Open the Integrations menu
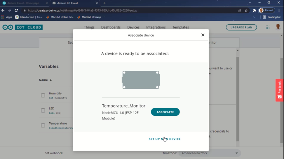The width and height of the screenshot is (284, 159). (156, 27)
